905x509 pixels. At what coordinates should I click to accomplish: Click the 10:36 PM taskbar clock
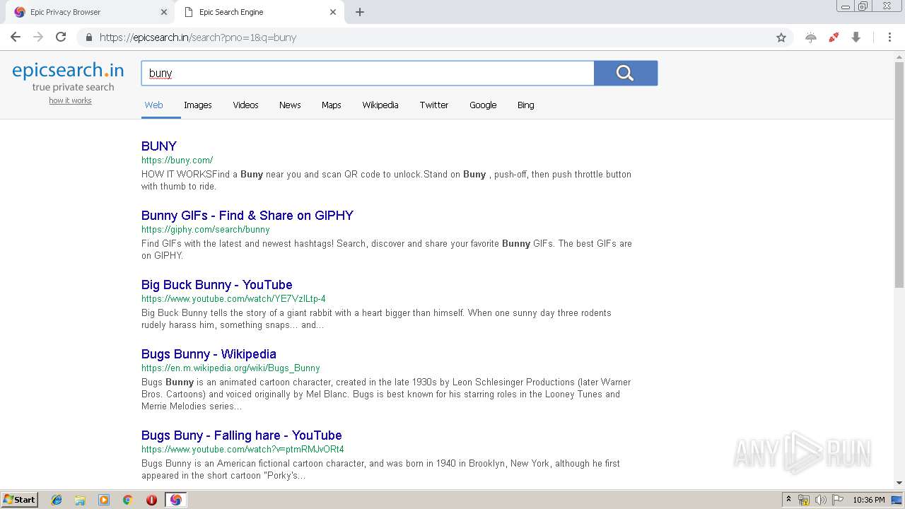pyautogui.click(x=869, y=500)
